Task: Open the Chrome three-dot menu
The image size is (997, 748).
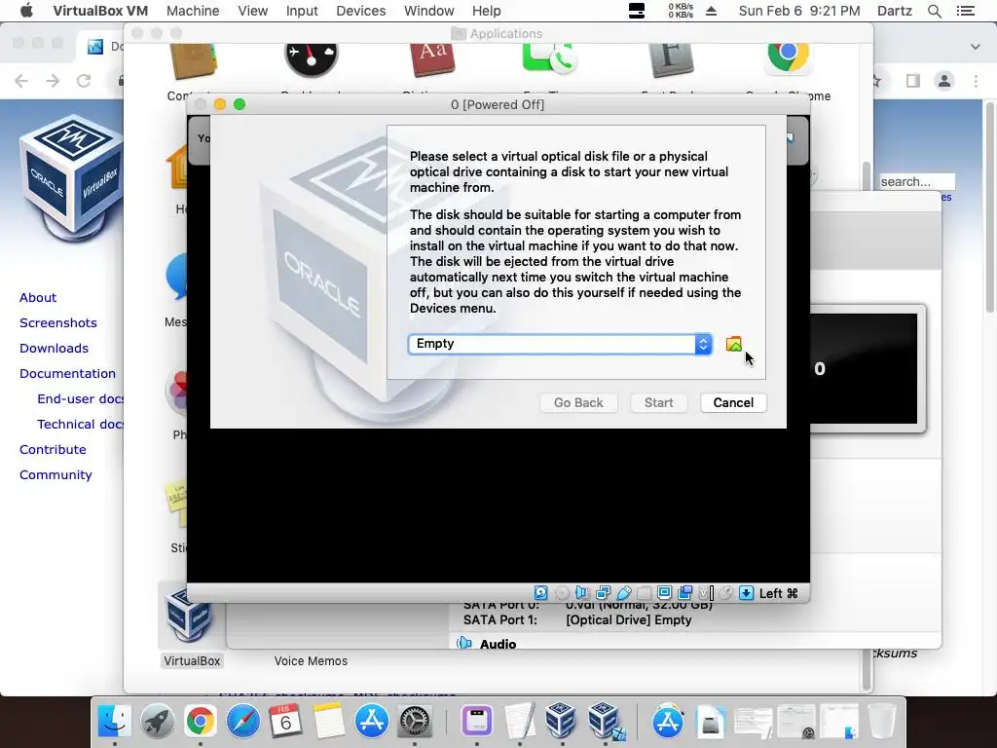Action: click(976, 81)
